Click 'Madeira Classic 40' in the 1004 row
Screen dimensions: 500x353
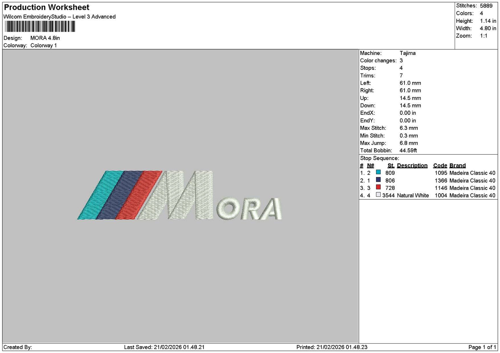point(472,195)
